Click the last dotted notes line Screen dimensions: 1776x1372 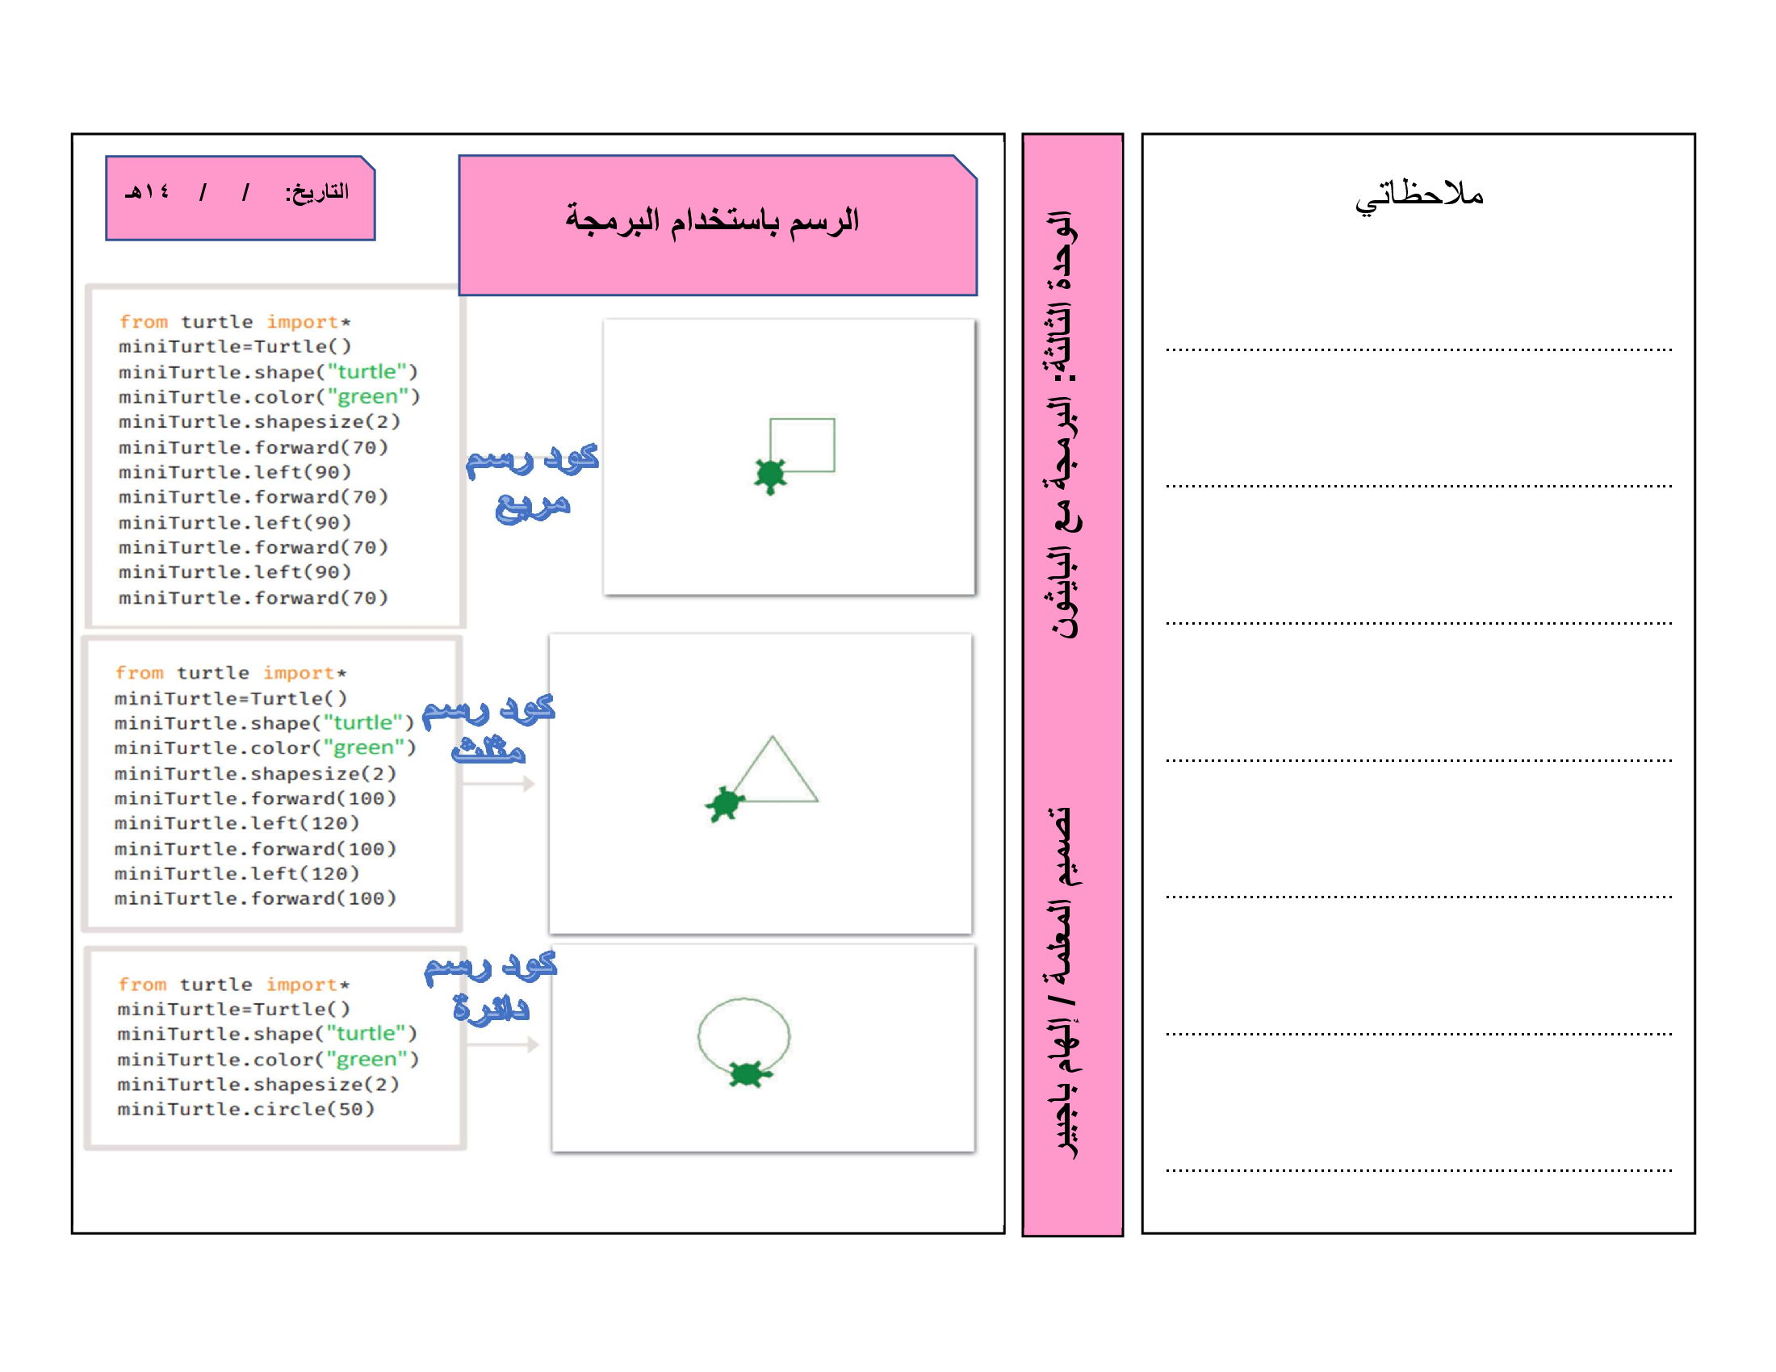click(x=1418, y=1170)
